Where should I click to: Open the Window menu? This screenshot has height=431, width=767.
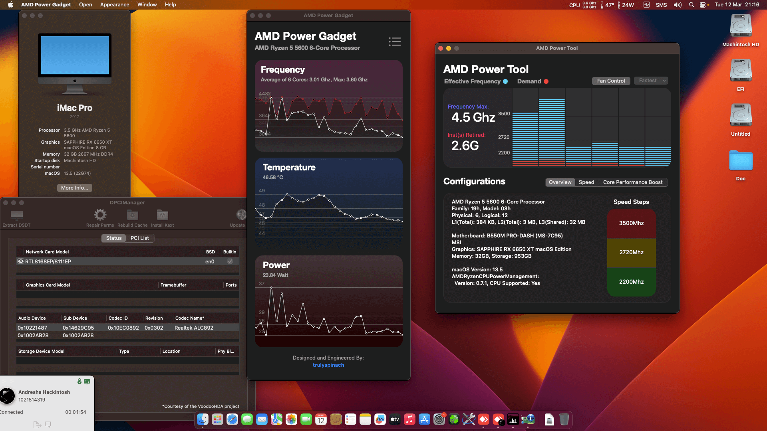[x=147, y=5]
